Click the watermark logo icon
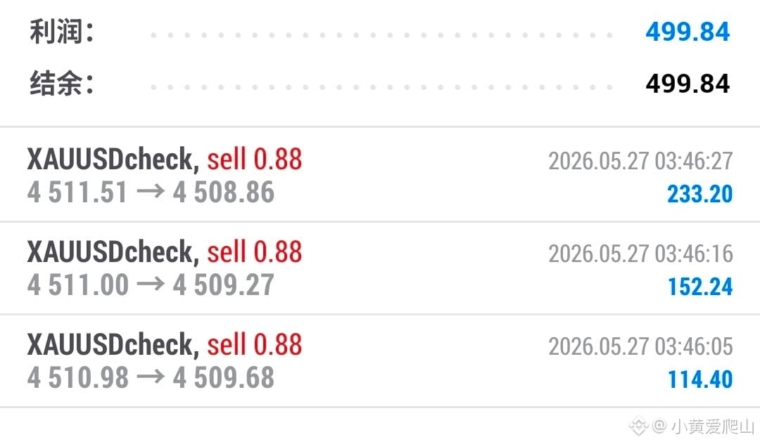Screen dimensions: 760x444 638,426
